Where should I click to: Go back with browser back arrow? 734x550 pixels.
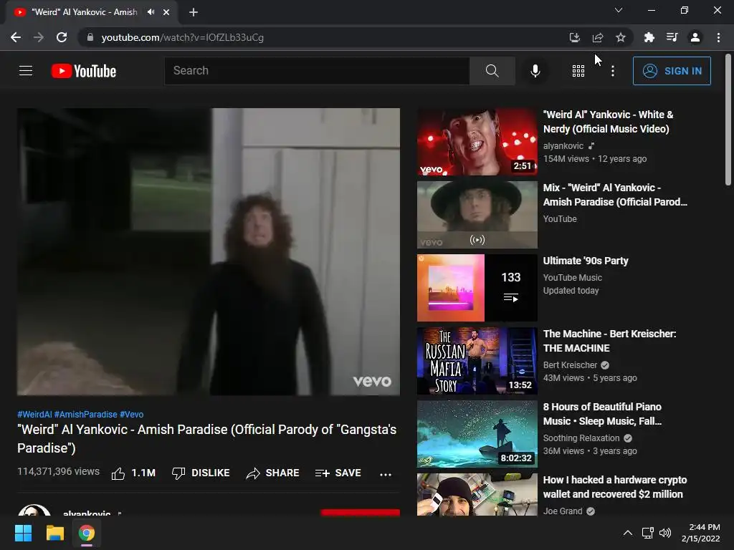tap(16, 37)
